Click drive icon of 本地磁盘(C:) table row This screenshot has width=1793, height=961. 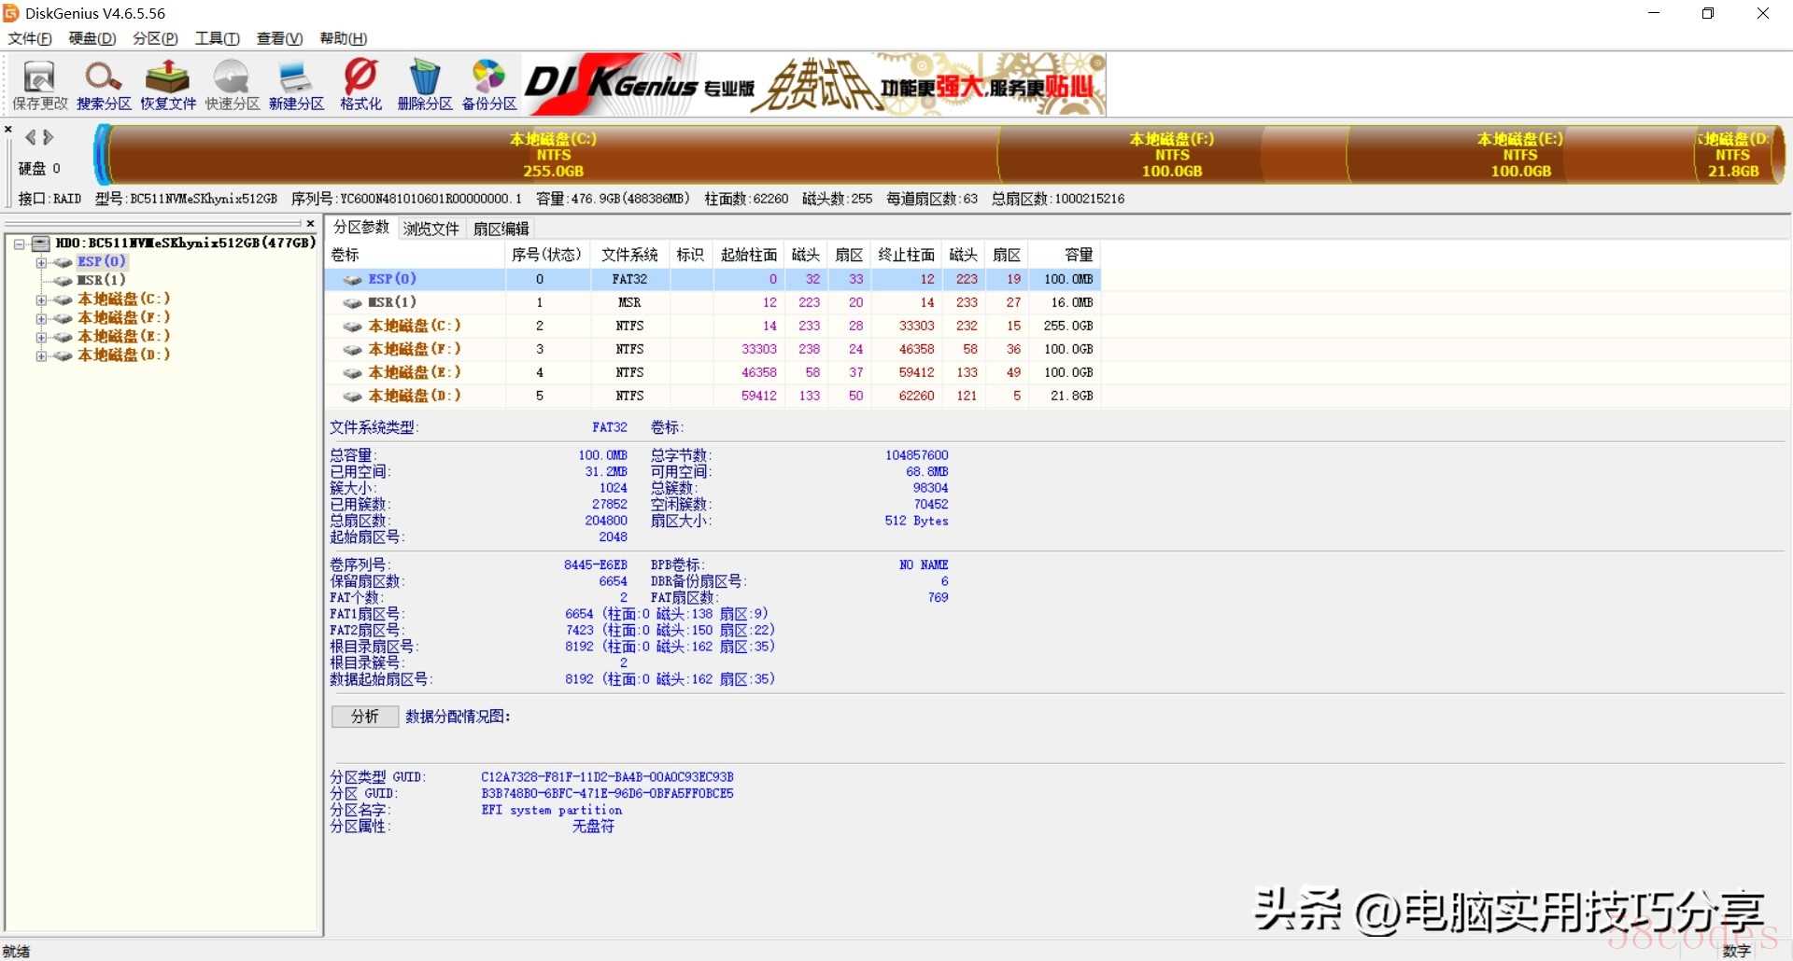click(352, 326)
